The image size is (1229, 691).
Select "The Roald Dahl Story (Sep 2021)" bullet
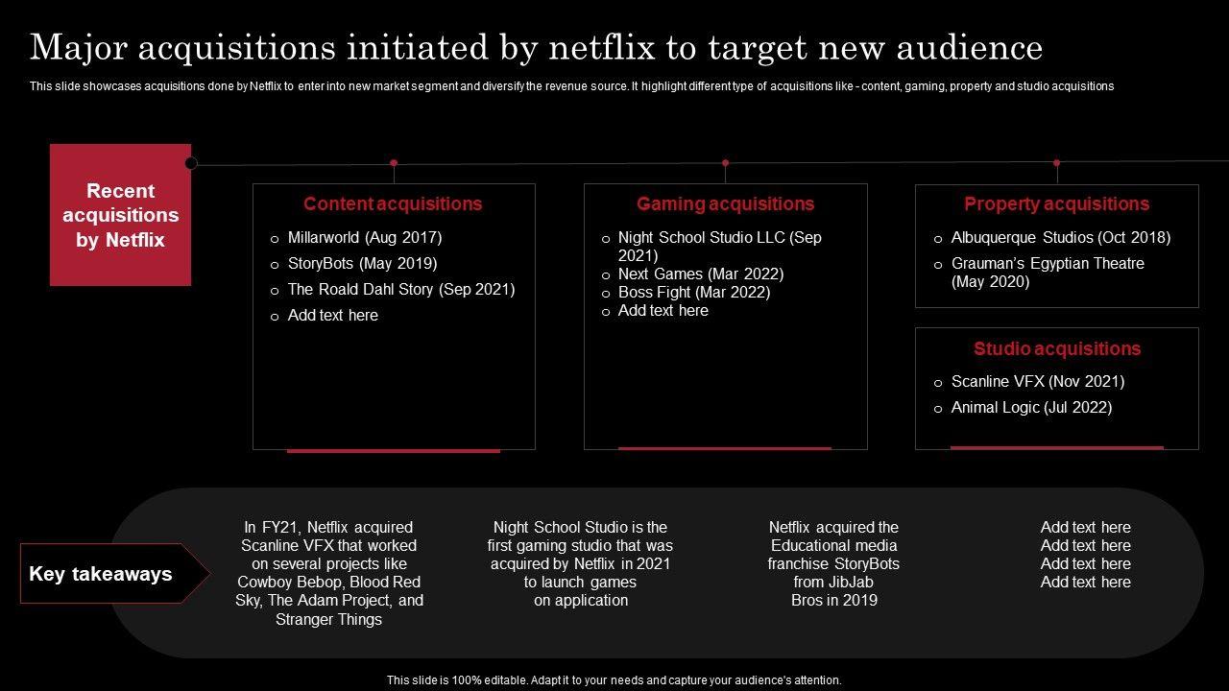[401, 289]
